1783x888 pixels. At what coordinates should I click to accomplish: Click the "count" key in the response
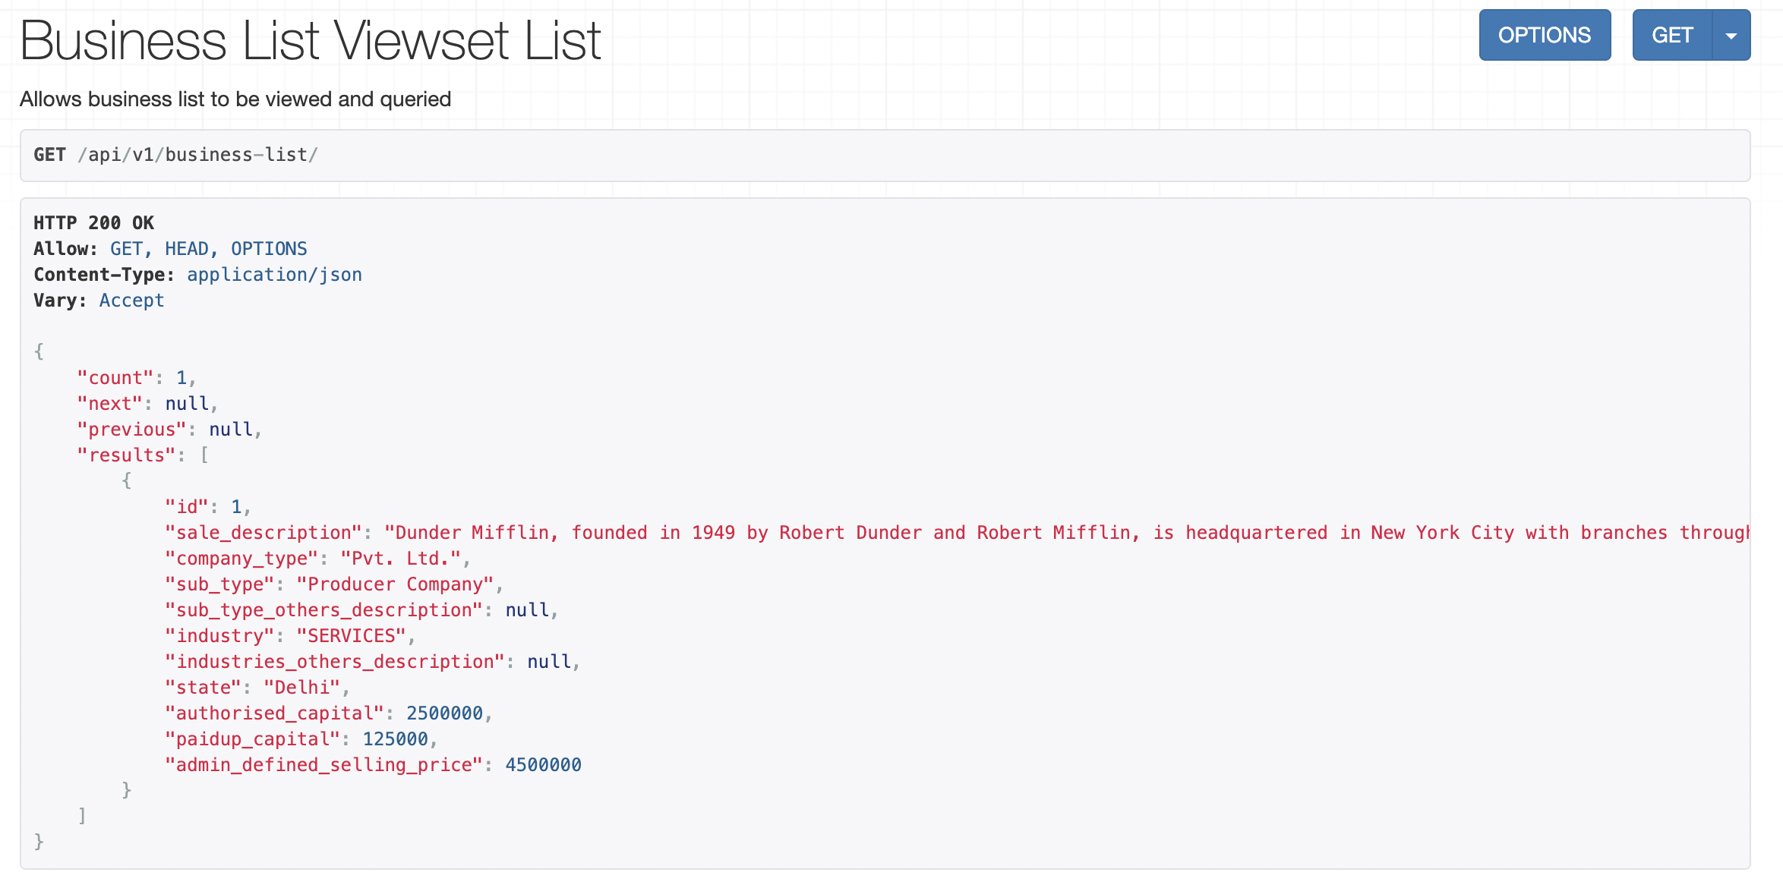(x=115, y=378)
